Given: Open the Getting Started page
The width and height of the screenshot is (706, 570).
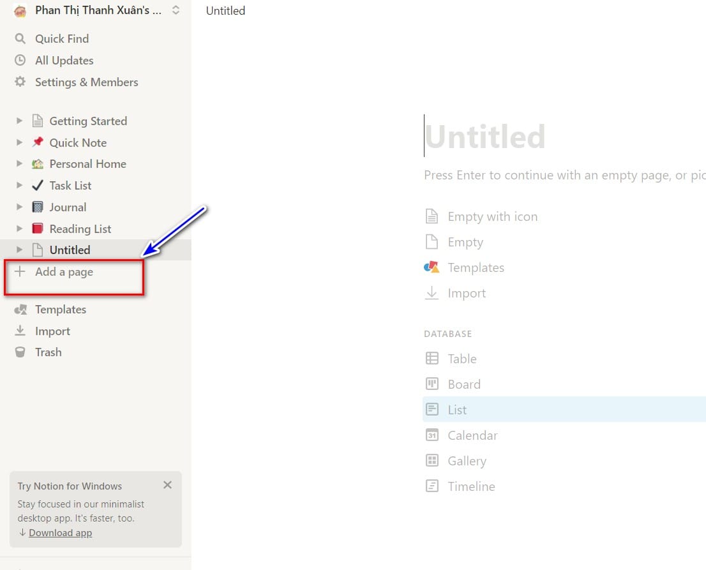Looking at the screenshot, I should (x=88, y=121).
